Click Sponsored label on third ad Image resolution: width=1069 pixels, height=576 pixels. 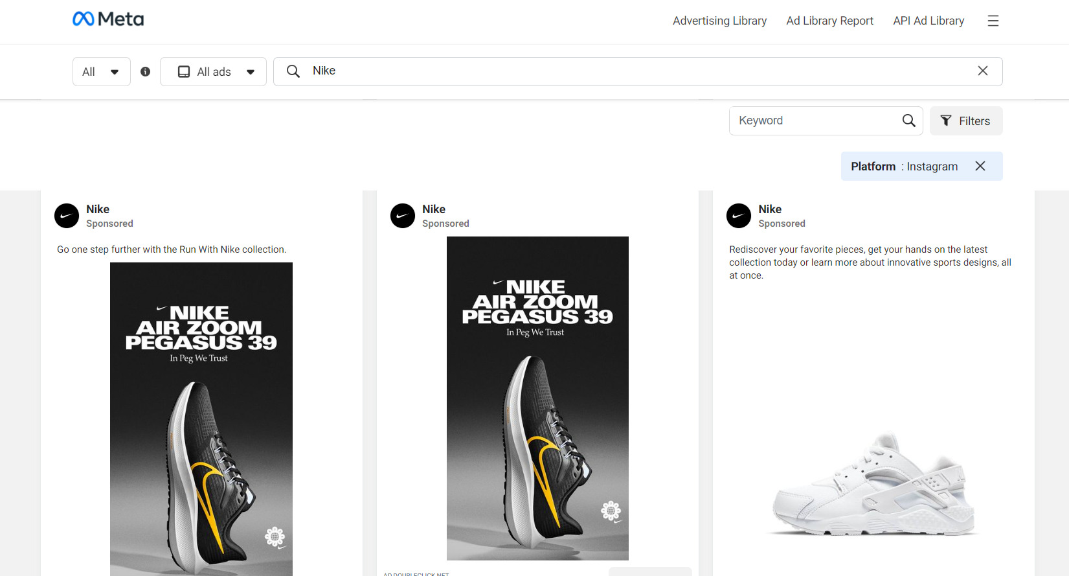pos(782,224)
